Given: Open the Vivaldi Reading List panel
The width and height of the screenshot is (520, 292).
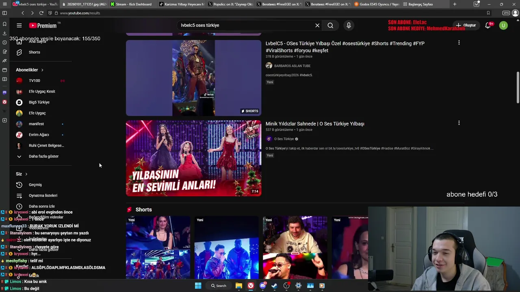Looking at the screenshot, I should [x=4, y=79].
